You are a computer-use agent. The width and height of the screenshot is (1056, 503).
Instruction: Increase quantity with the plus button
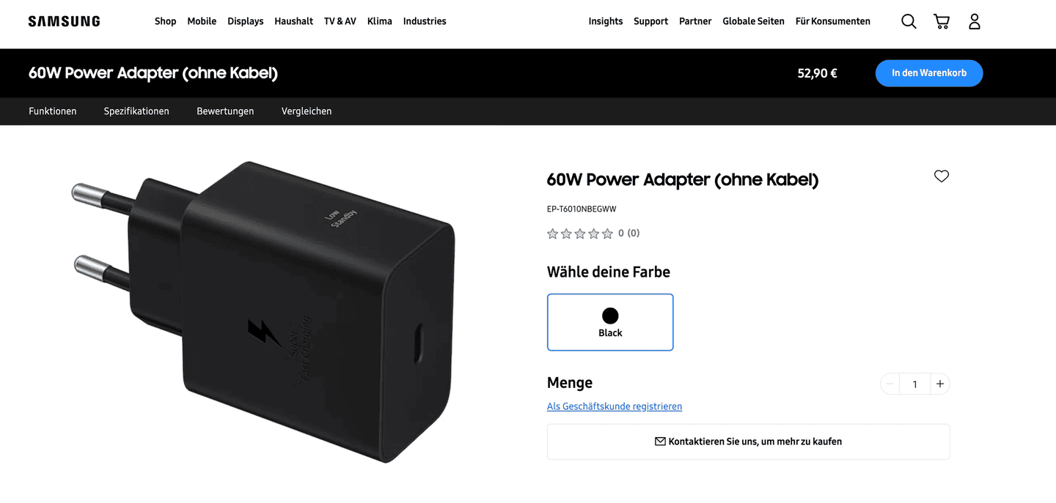pyautogui.click(x=939, y=384)
